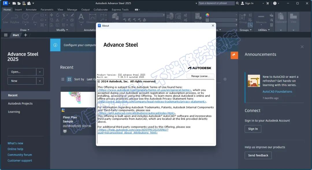Switch to the Insert ribbon tab
Image resolution: width=312 pixels, height=170 pixels.
(x=18, y=10)
